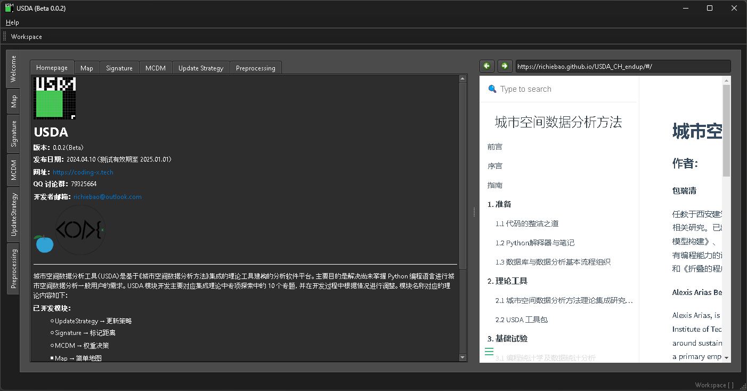This screenshot has height=391, width=747.
Task: Click the 3. 基础试验 section heading
Action: [507, 339]
